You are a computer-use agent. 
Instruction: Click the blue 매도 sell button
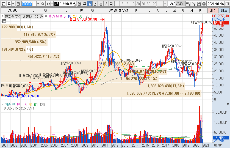[224, 10]
